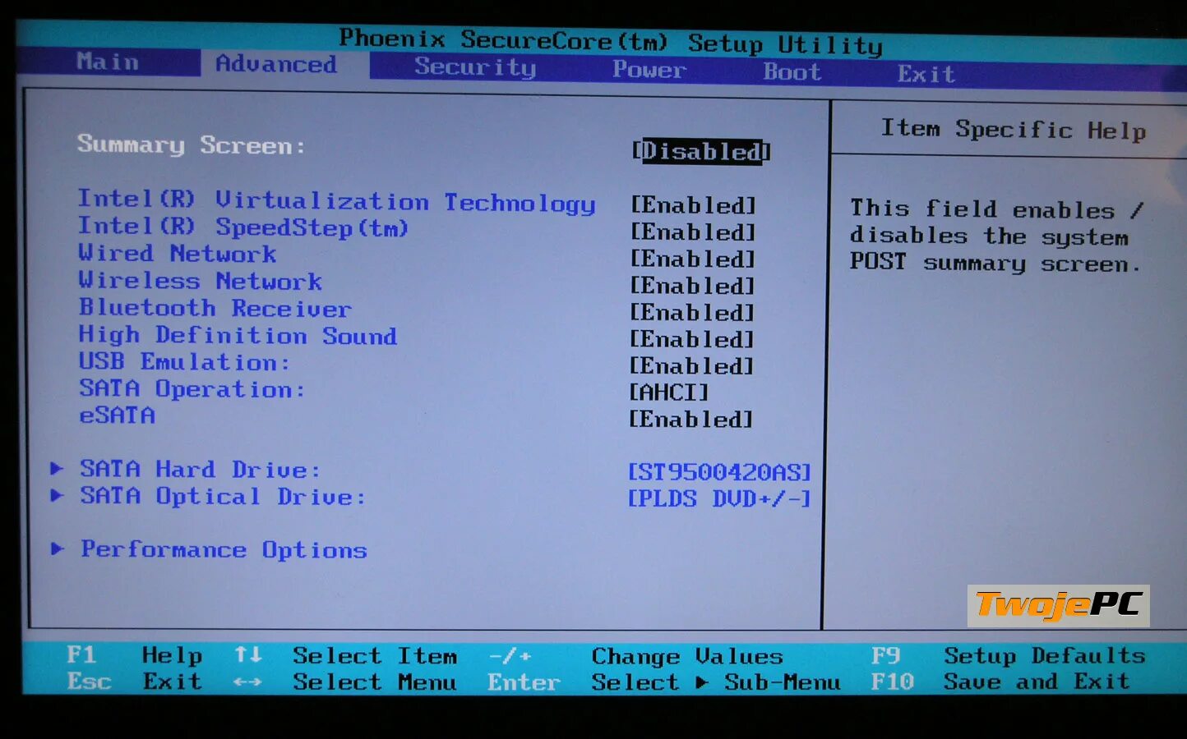Click the POST summary screen help text

pyautogui.click(x=996, y=236)
